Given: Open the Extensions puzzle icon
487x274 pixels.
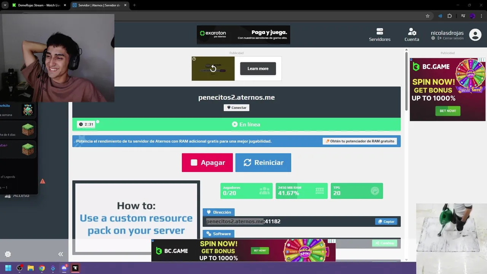Looking at the screenshot, I should pyautogui.click(x=450, y=16).
